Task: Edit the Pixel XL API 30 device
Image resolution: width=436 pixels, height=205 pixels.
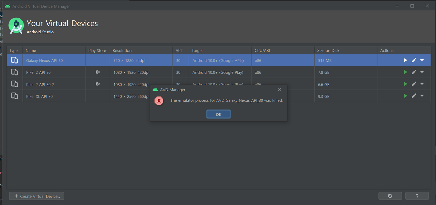Action: 414,96
